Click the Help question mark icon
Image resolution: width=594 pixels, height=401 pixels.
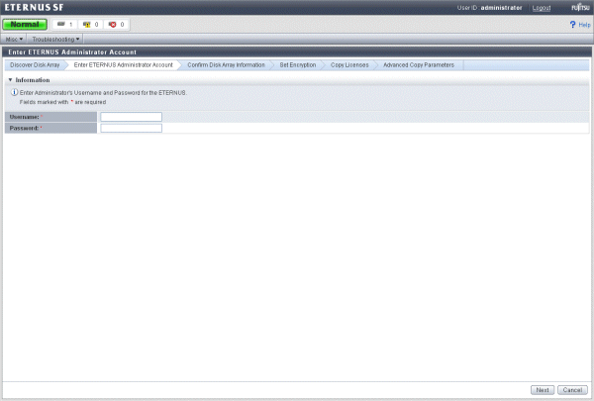coord(572,25)
